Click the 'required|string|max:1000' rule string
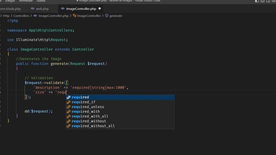Screen dimensions: 276x155 [x=98, y=87]
